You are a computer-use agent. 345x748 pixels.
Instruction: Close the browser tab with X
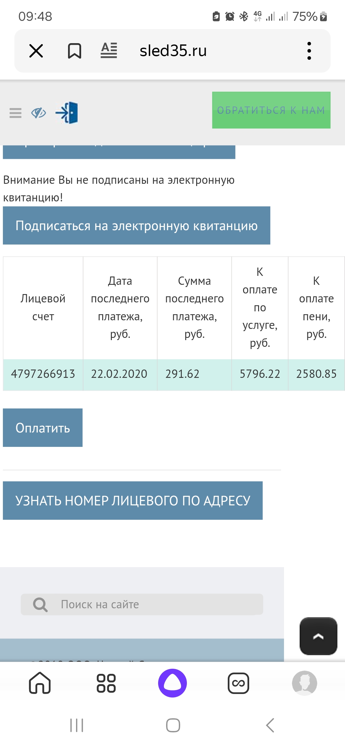point(36,51)
